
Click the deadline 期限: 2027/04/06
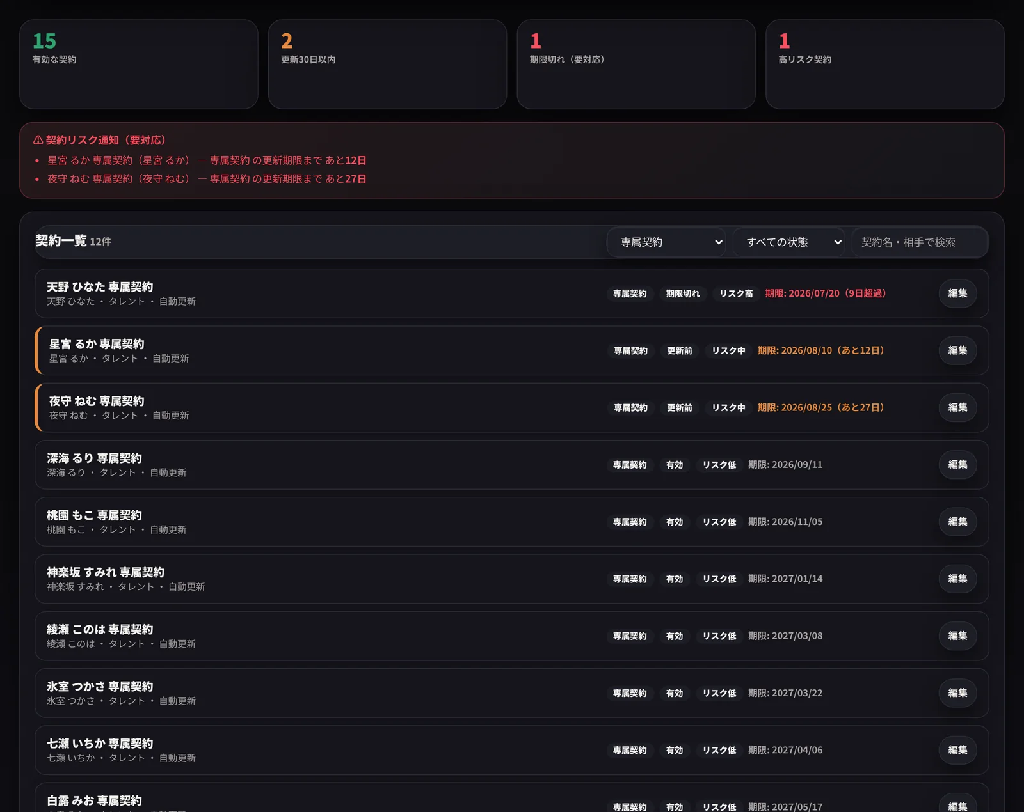(x=785, y=750)
